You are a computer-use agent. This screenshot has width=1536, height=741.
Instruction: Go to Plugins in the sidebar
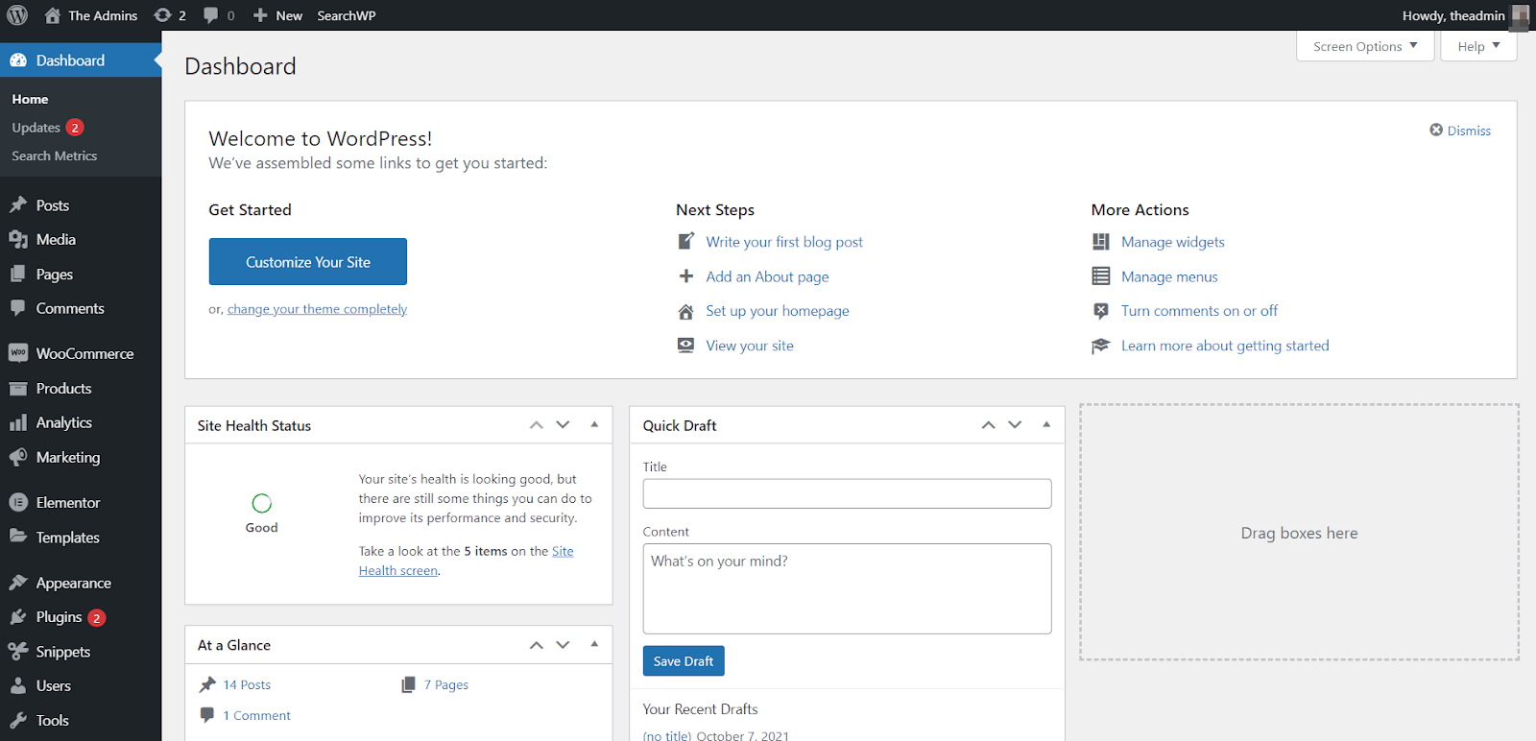[x=59, y=617]
